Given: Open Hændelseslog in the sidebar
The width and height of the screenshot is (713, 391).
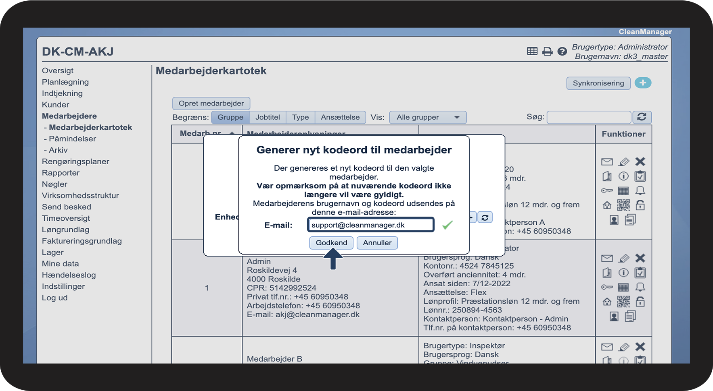Looking at the screenshot, I should coord(69,275).
